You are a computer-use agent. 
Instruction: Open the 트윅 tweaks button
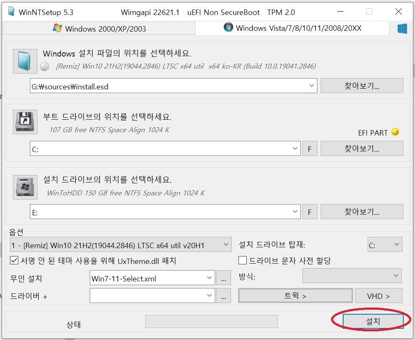[x=295, y=296]
